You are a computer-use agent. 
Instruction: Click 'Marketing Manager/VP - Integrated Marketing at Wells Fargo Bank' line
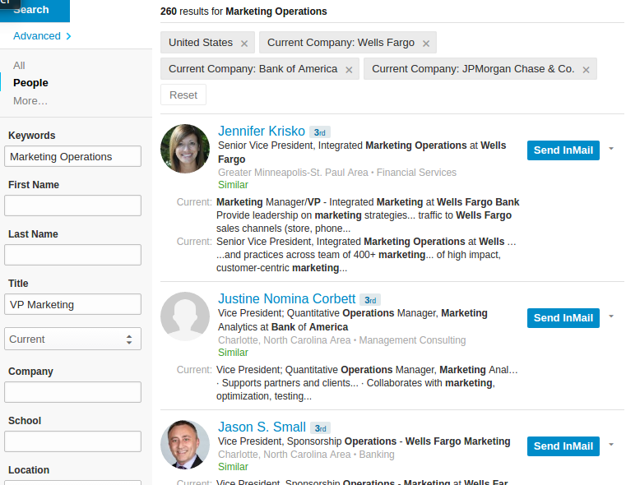pyautogui.click(x=368, y=202)
